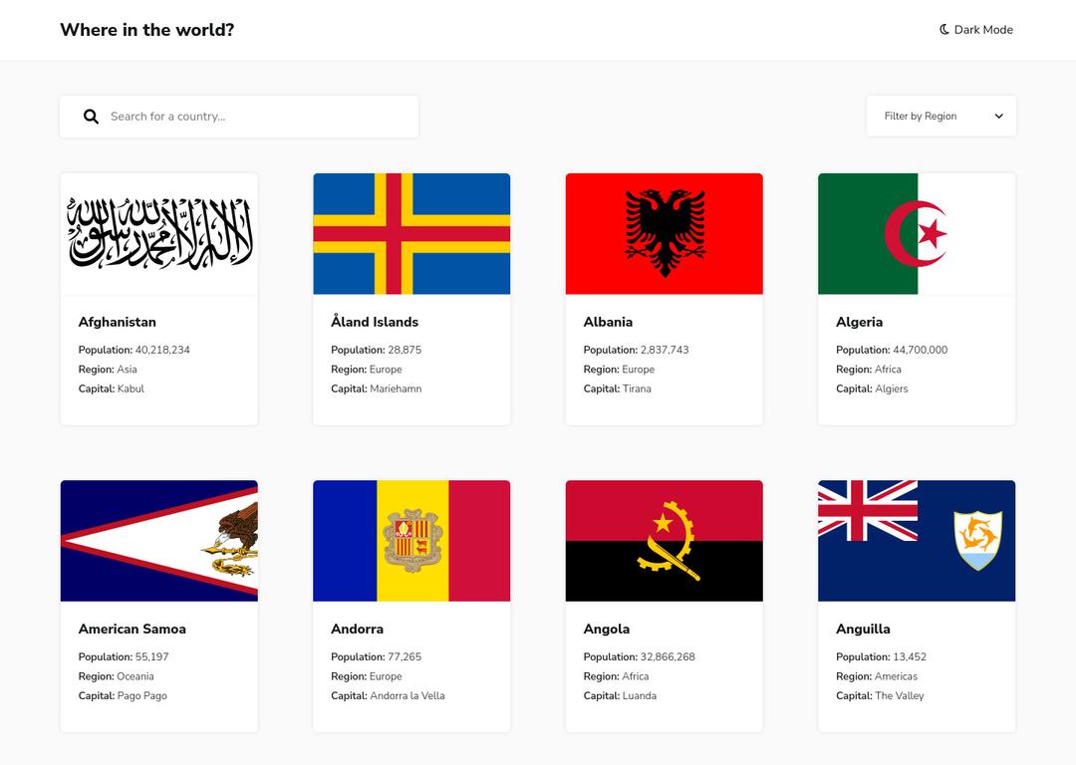Open the Filter by Region dropdown
This screenshot has width=1076, height=765.
(x=941, y=117)
